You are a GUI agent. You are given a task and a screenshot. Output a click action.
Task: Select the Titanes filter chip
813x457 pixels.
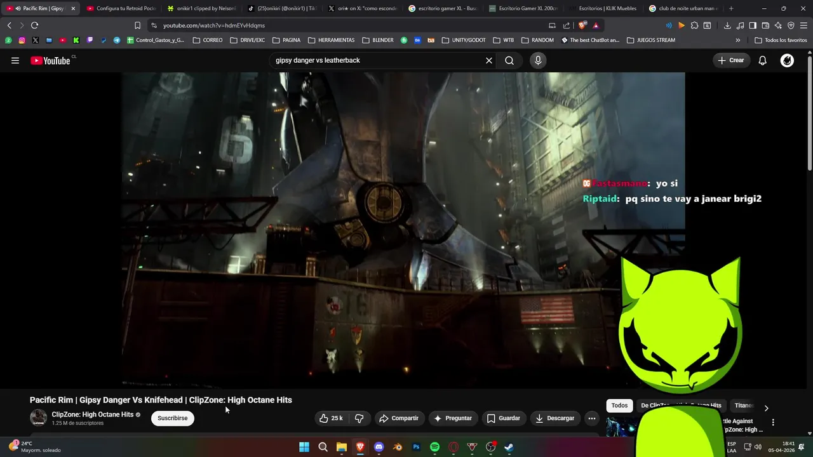[743, 406]
